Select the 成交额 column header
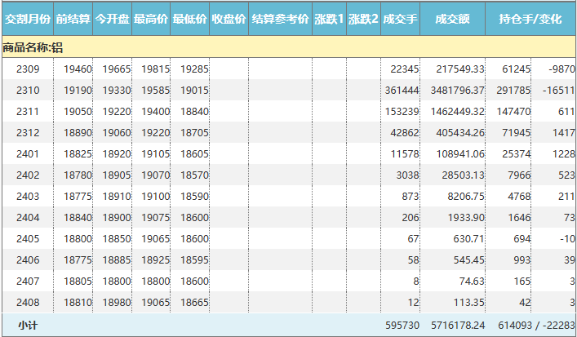 point(452,18)
